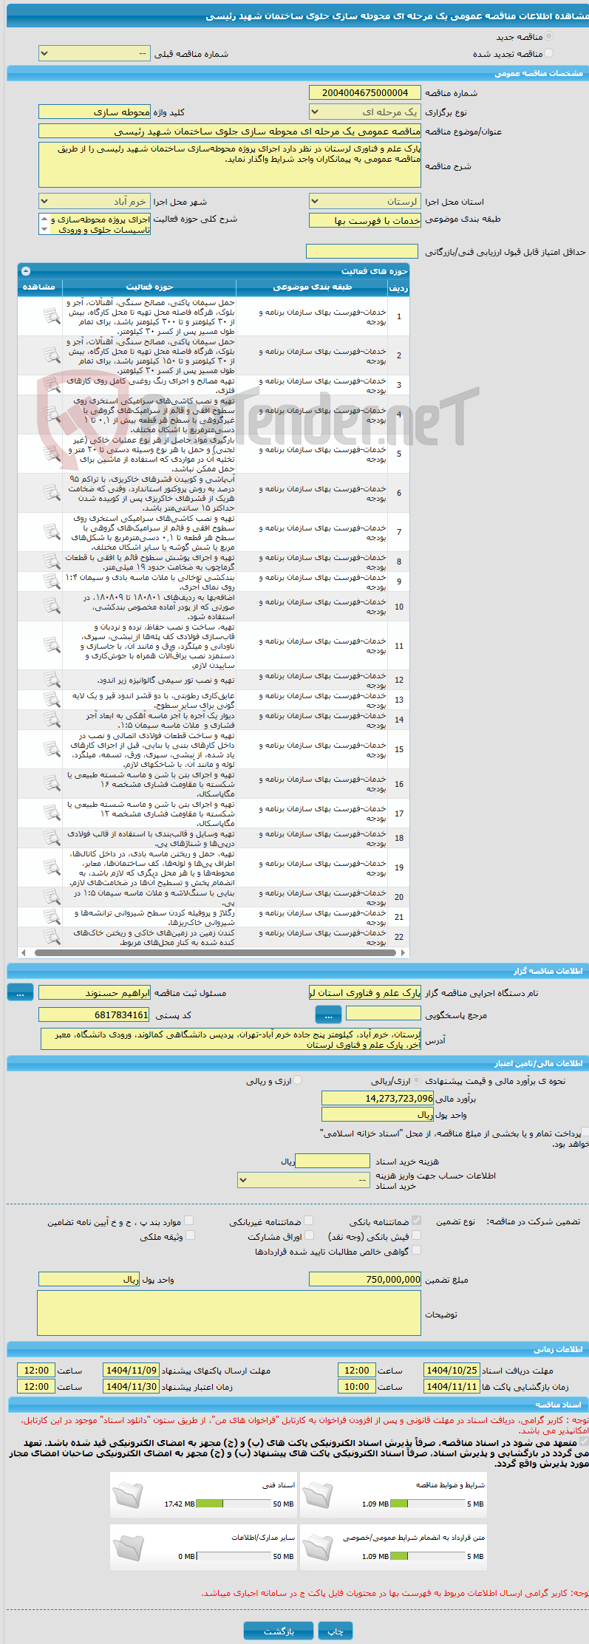Click the کلید واژه field
The height and width of the screenshot is (1644, 589).
tap(94, 112)
